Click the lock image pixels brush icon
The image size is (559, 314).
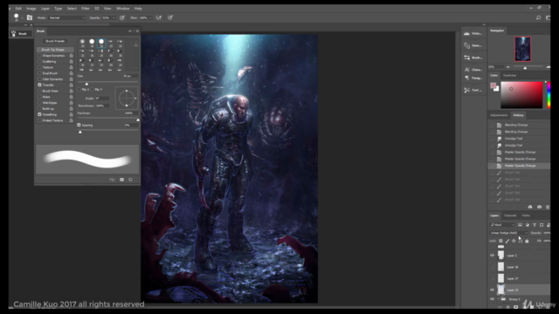(x=507, y=241)
